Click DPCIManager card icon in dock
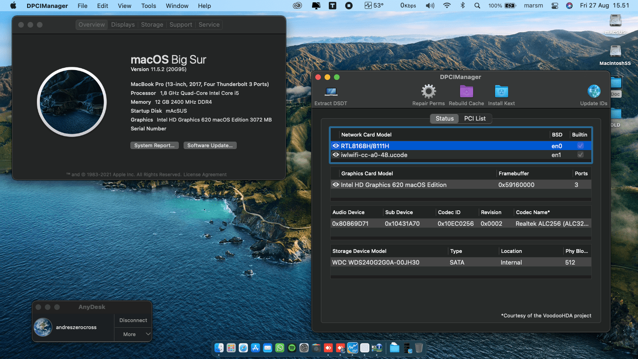The width and height of the screenshot is (638, 359). pyautogui.click(x=377, y=348)
